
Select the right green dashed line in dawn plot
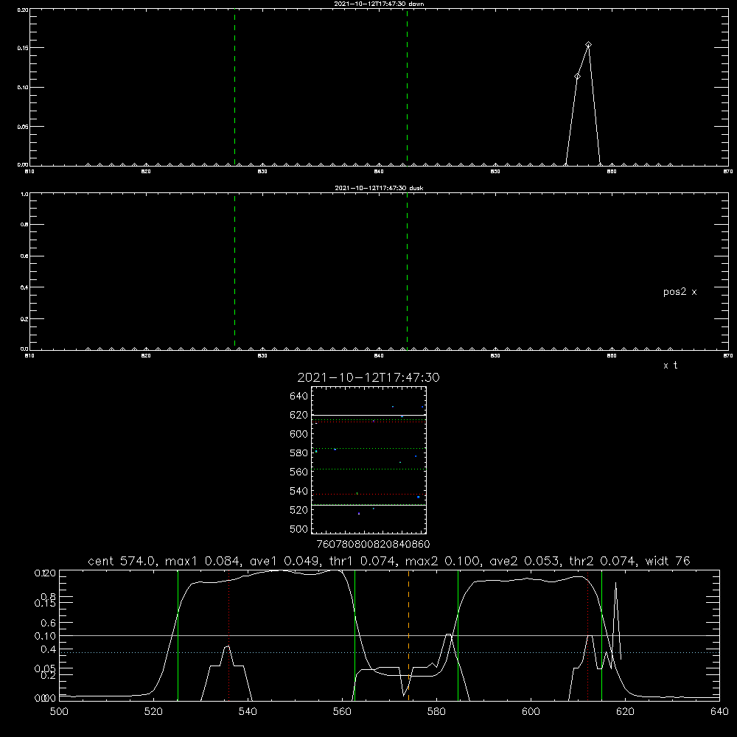click(407, 87)
